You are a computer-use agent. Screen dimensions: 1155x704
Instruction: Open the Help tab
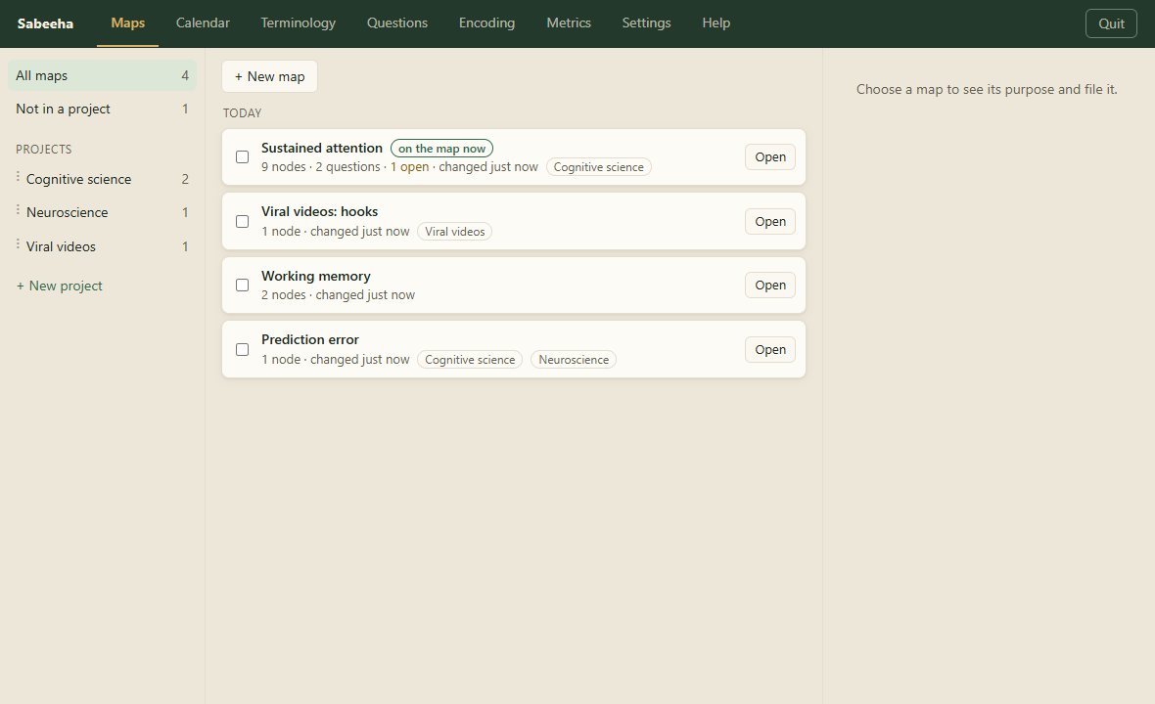pyautogui.click(x=716, y=22)
